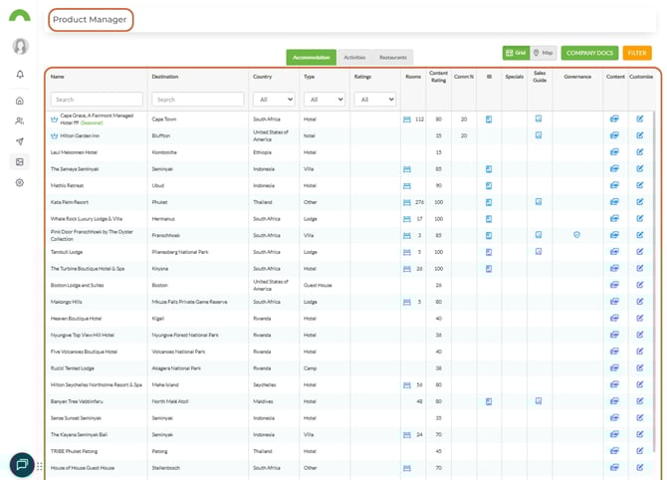
Task: Click the IBI icon for Mathis Retreat
Action: (x=489, y=185)
